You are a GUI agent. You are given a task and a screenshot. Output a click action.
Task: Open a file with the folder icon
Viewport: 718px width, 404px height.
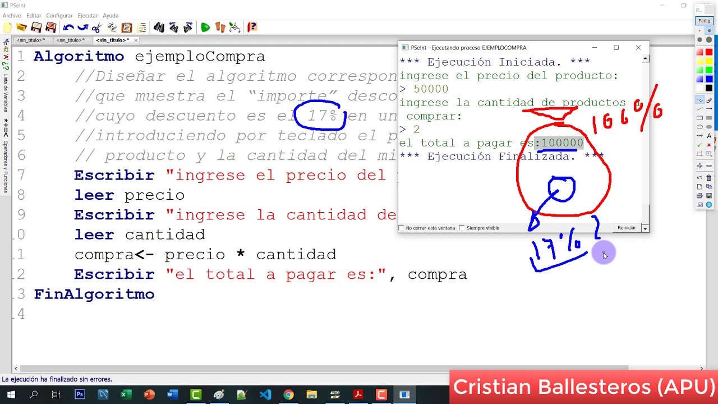(x=21, y=27)
